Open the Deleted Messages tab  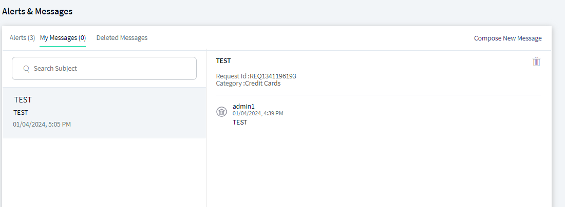pyautogui.click(x=122, y=38)
